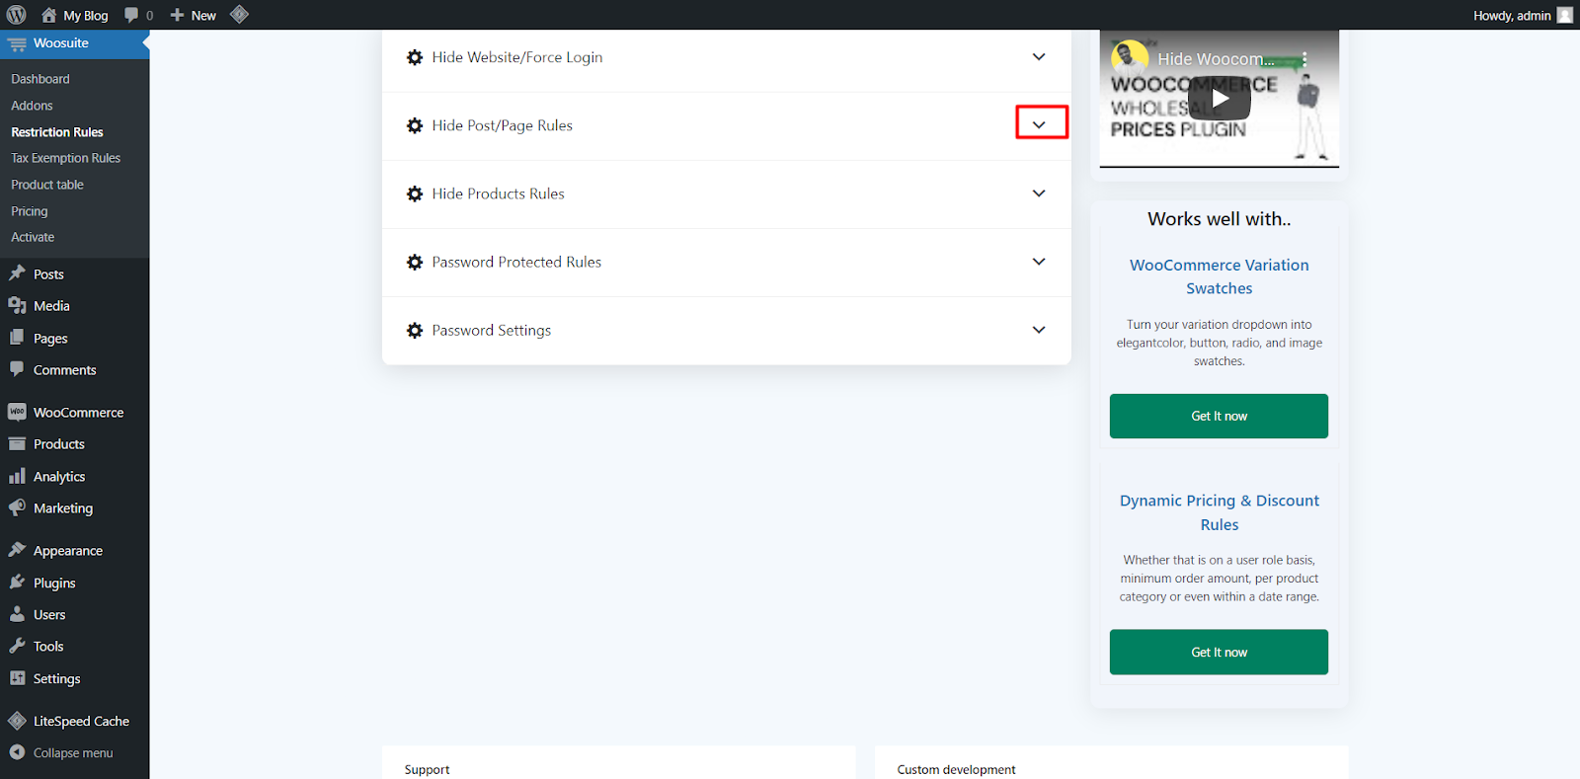Screen dimensions: 1580x779
Task: Click gear icon beside Password Protected Rules
Action: 415,262
